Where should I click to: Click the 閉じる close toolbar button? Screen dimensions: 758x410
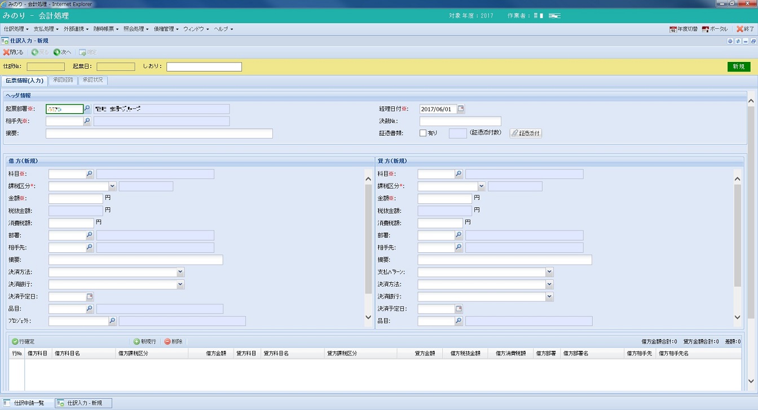click(13, 52)
